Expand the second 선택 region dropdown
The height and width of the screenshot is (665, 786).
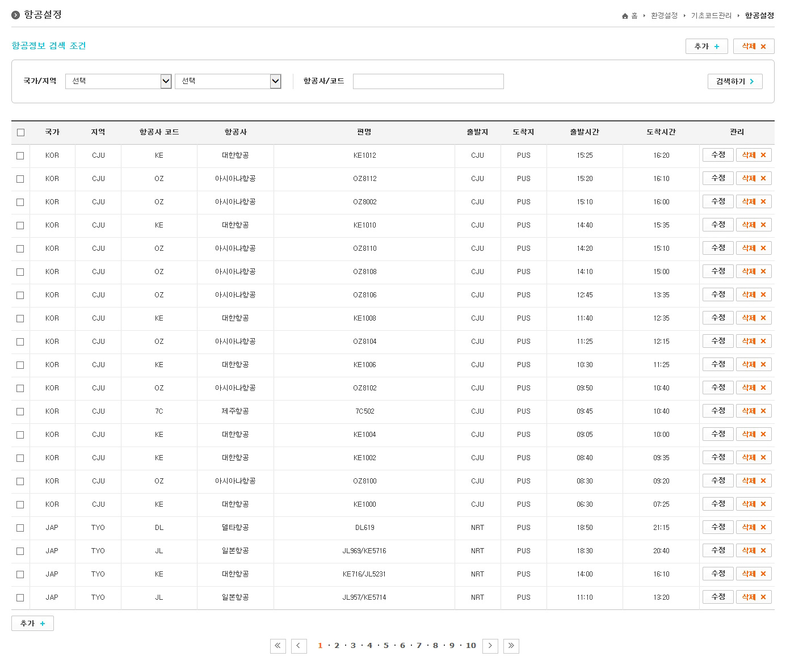pyautogui.click(x=228, y=81)
